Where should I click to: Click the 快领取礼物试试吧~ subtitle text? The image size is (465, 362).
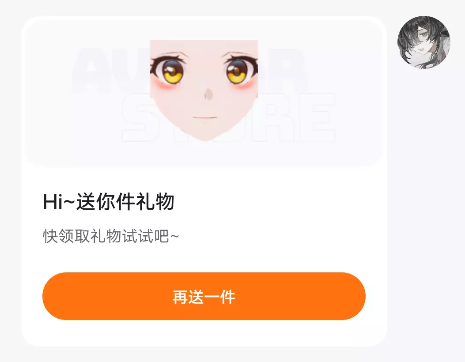click(x=111, y=236)
